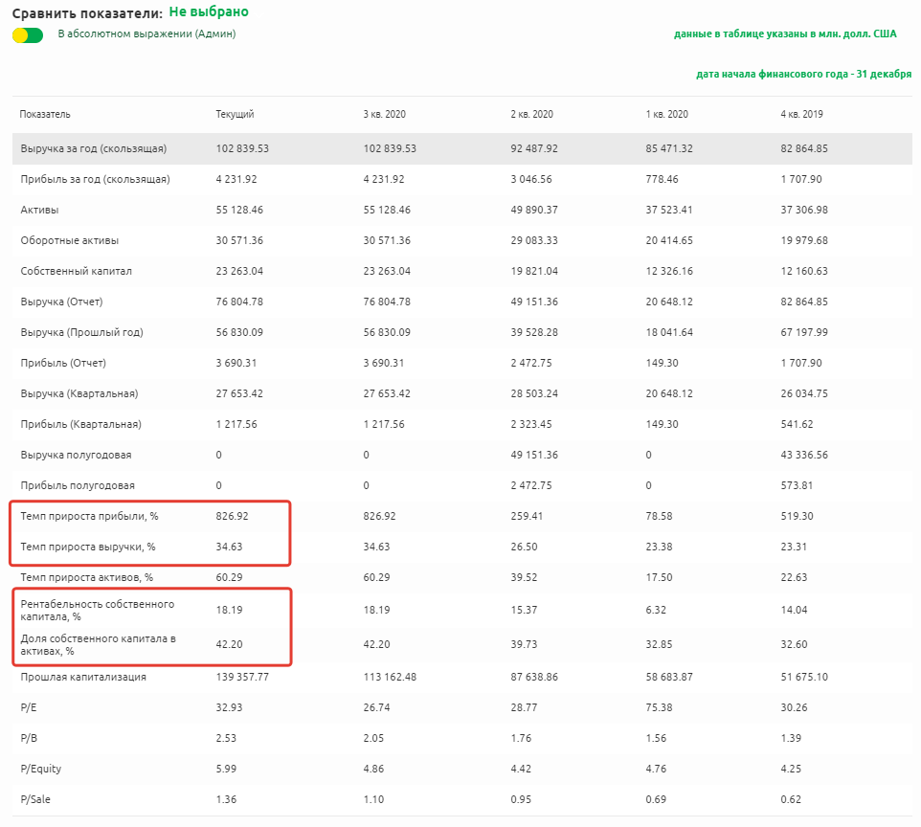Image resolution: width=921 pixels, height=827 pixels.
Task: Click the 'Темп прироста прибыли, %' label
Action: tap(89, 516)
